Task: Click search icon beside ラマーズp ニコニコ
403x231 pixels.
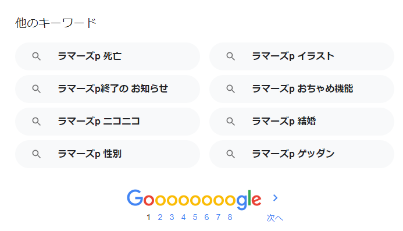Action: pyautogui.click(x=36, y=122)
